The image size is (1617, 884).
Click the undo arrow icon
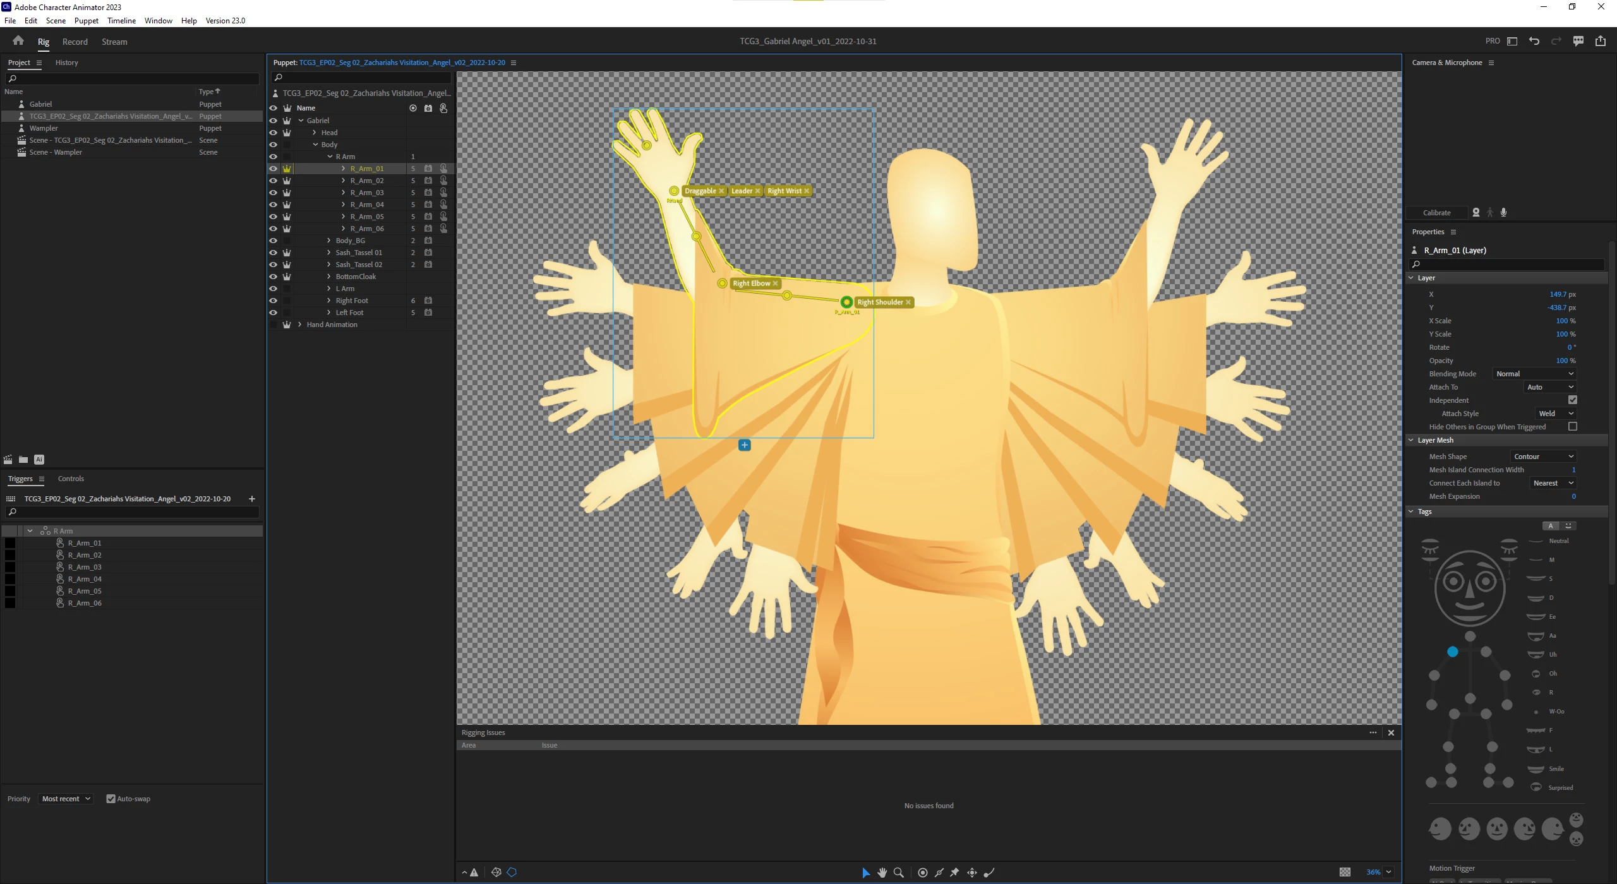point(1534,41)
